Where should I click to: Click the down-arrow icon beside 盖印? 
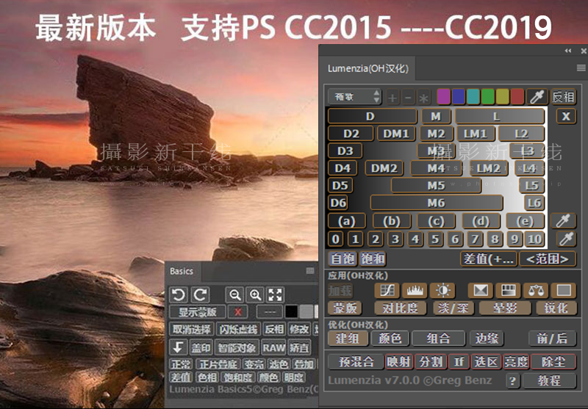pos(178,347)
